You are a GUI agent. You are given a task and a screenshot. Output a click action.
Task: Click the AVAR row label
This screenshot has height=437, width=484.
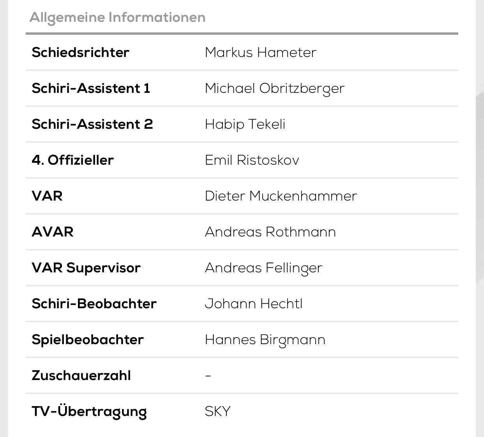click(x=52, y=232)
